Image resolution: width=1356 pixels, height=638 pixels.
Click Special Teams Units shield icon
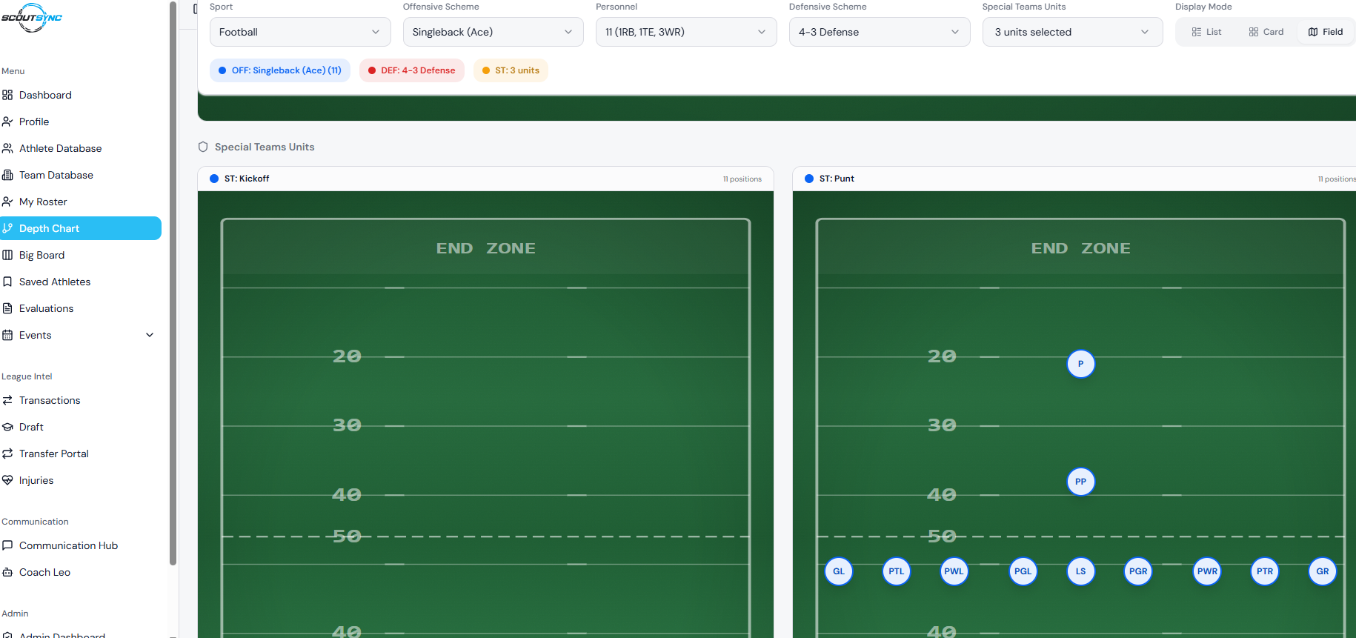coord(203,147)
